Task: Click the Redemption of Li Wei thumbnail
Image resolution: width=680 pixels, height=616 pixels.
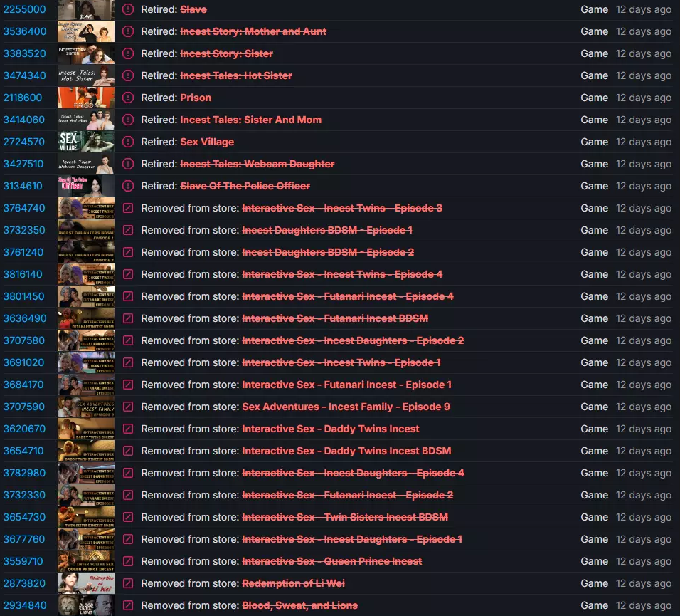Action: (x=86, y=583)
